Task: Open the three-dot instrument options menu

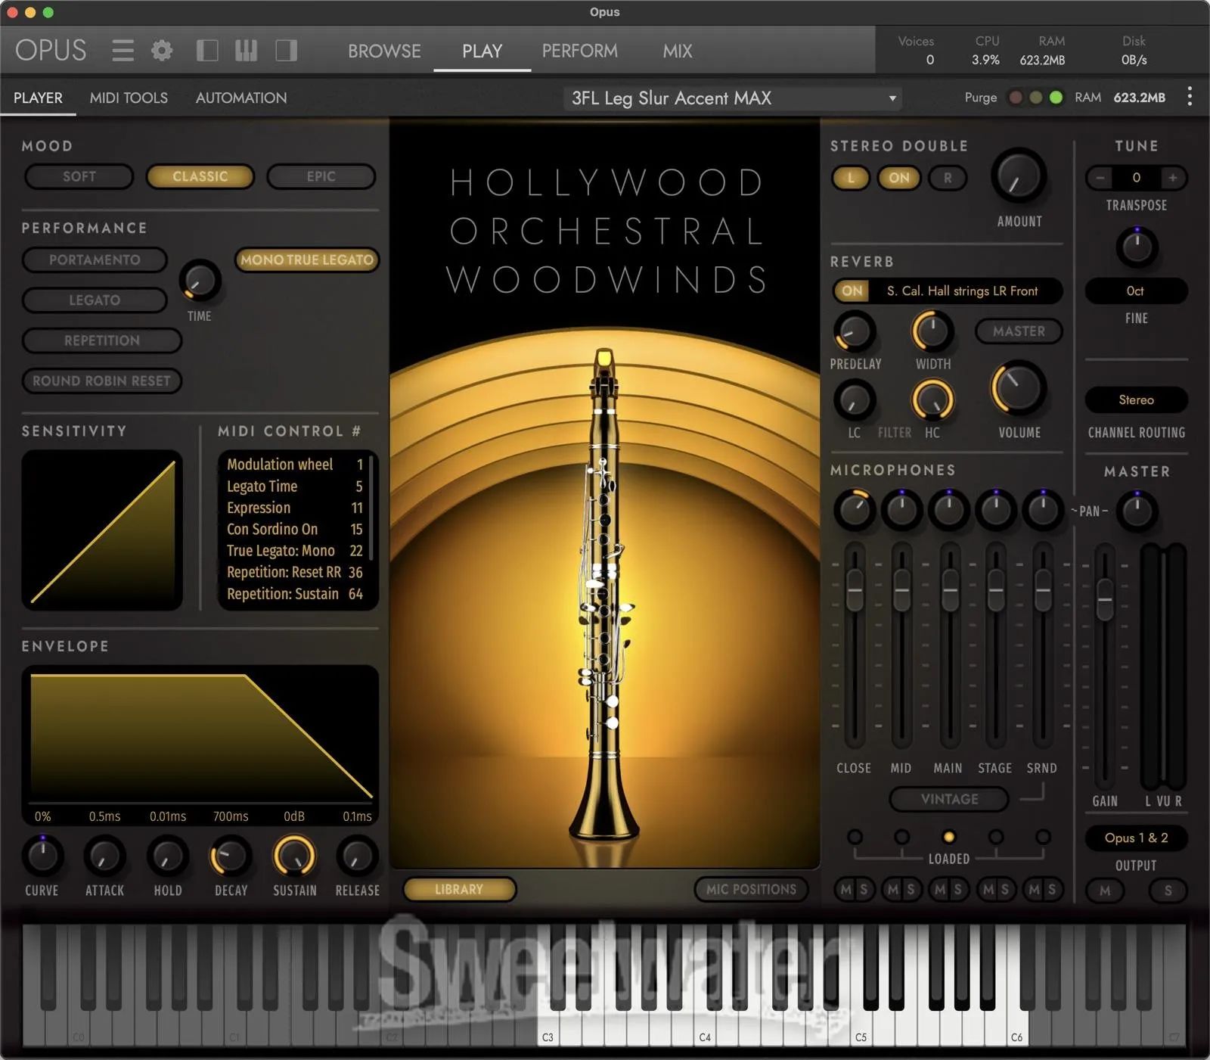Action: click(1190, 97)
